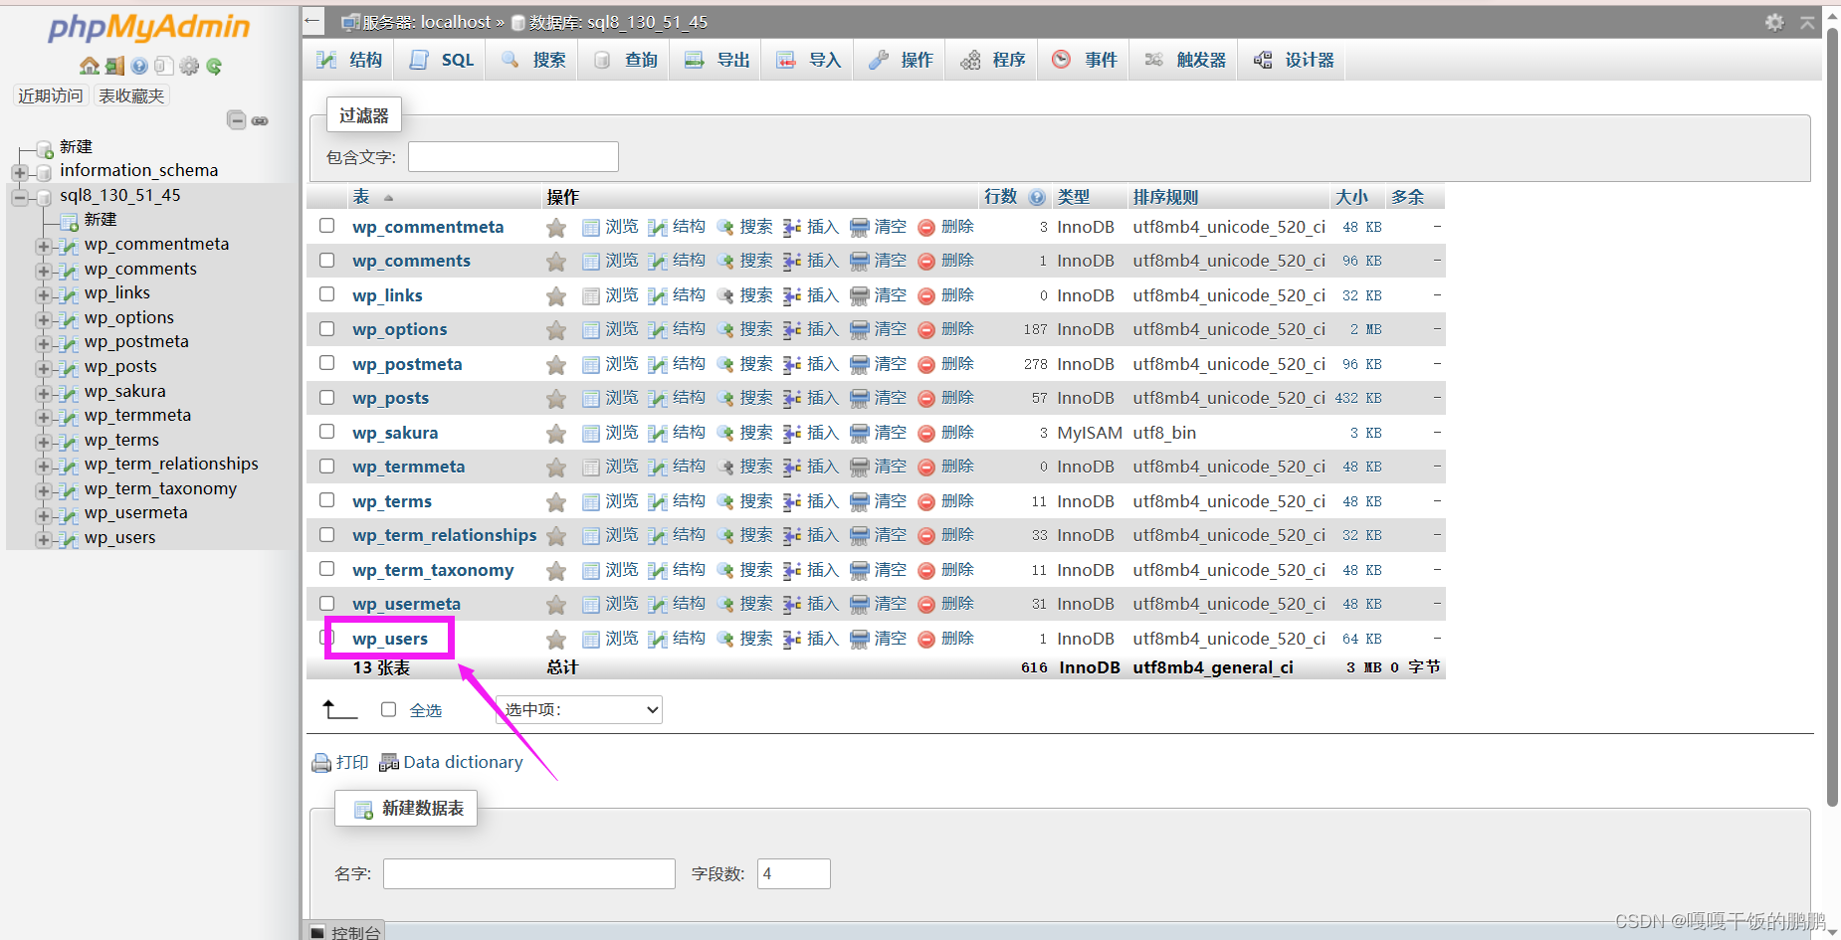The width and height of the screenshot is (1841, 940).
Task: Click the new table 名字 input
Action: tap(529, 873)
